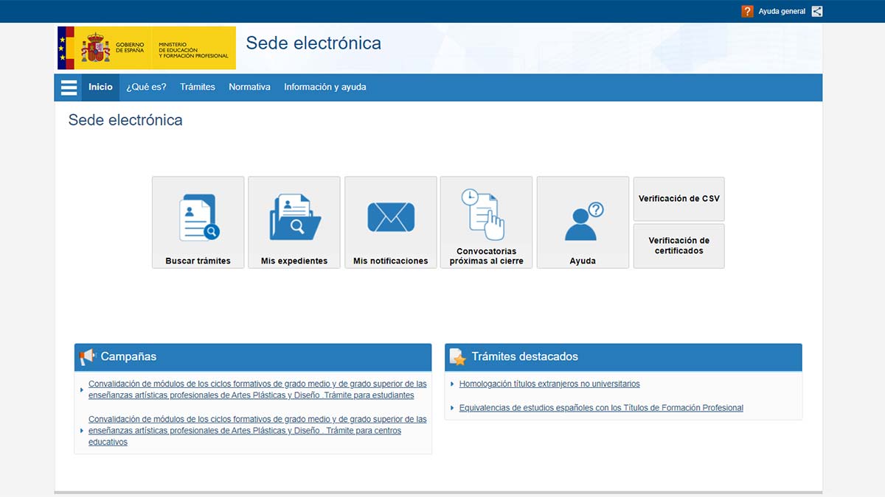Click the orange Ayuda general question mark
Screen dimensions: 885x497
click(746, 11)
